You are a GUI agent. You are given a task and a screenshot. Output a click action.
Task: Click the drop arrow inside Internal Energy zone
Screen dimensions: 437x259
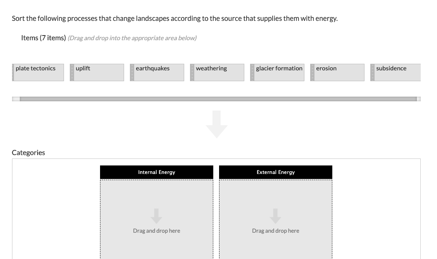click(156, 216)
